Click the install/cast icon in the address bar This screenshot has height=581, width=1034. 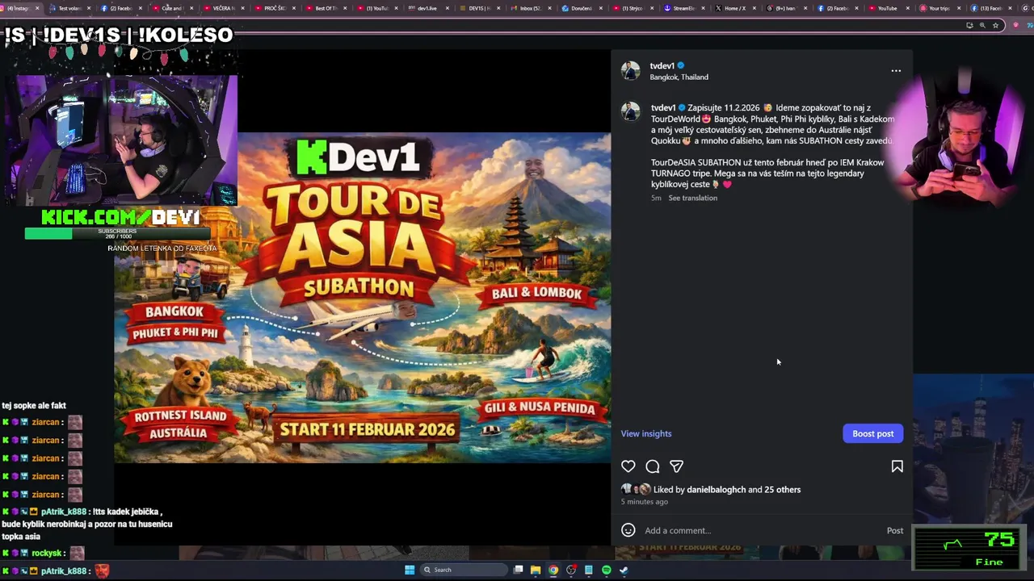969,25
